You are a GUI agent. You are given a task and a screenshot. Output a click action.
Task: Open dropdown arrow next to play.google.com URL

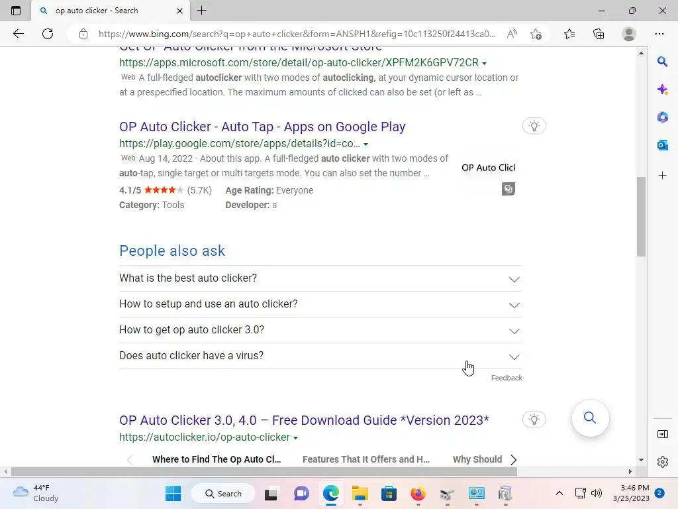[x=365, y=144]
